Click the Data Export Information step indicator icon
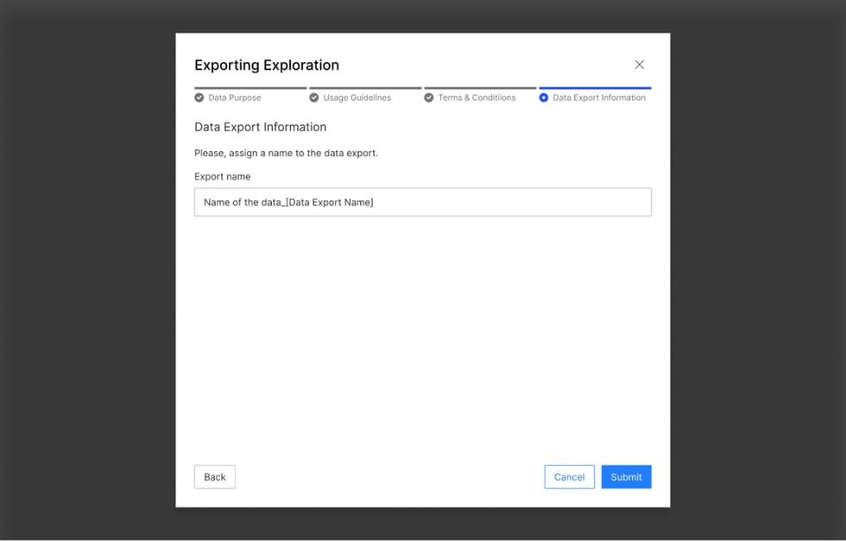The width and height of the screenshot is (846, 541). click(544, 98)
